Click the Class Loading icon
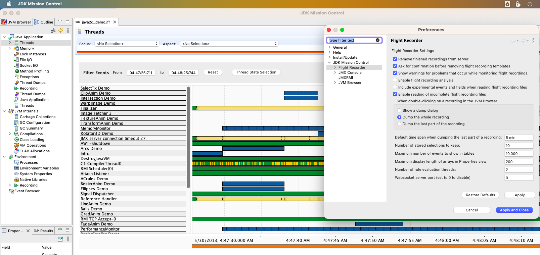 coord(16,140)
